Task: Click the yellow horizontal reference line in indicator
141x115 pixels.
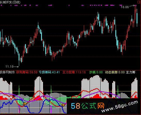Action: [68, 91]
